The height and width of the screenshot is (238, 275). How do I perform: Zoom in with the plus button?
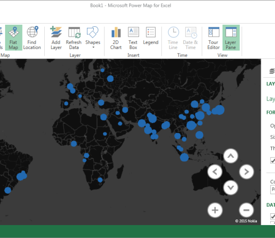tap(215, 210)
